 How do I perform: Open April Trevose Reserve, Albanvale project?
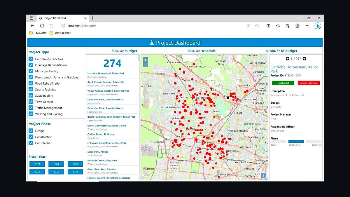point(106,82)
